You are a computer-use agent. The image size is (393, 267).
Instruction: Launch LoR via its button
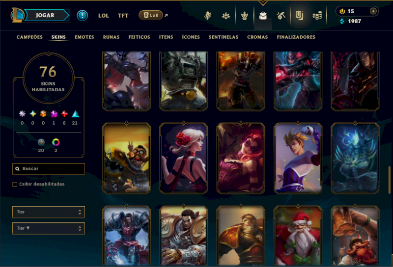151,15
